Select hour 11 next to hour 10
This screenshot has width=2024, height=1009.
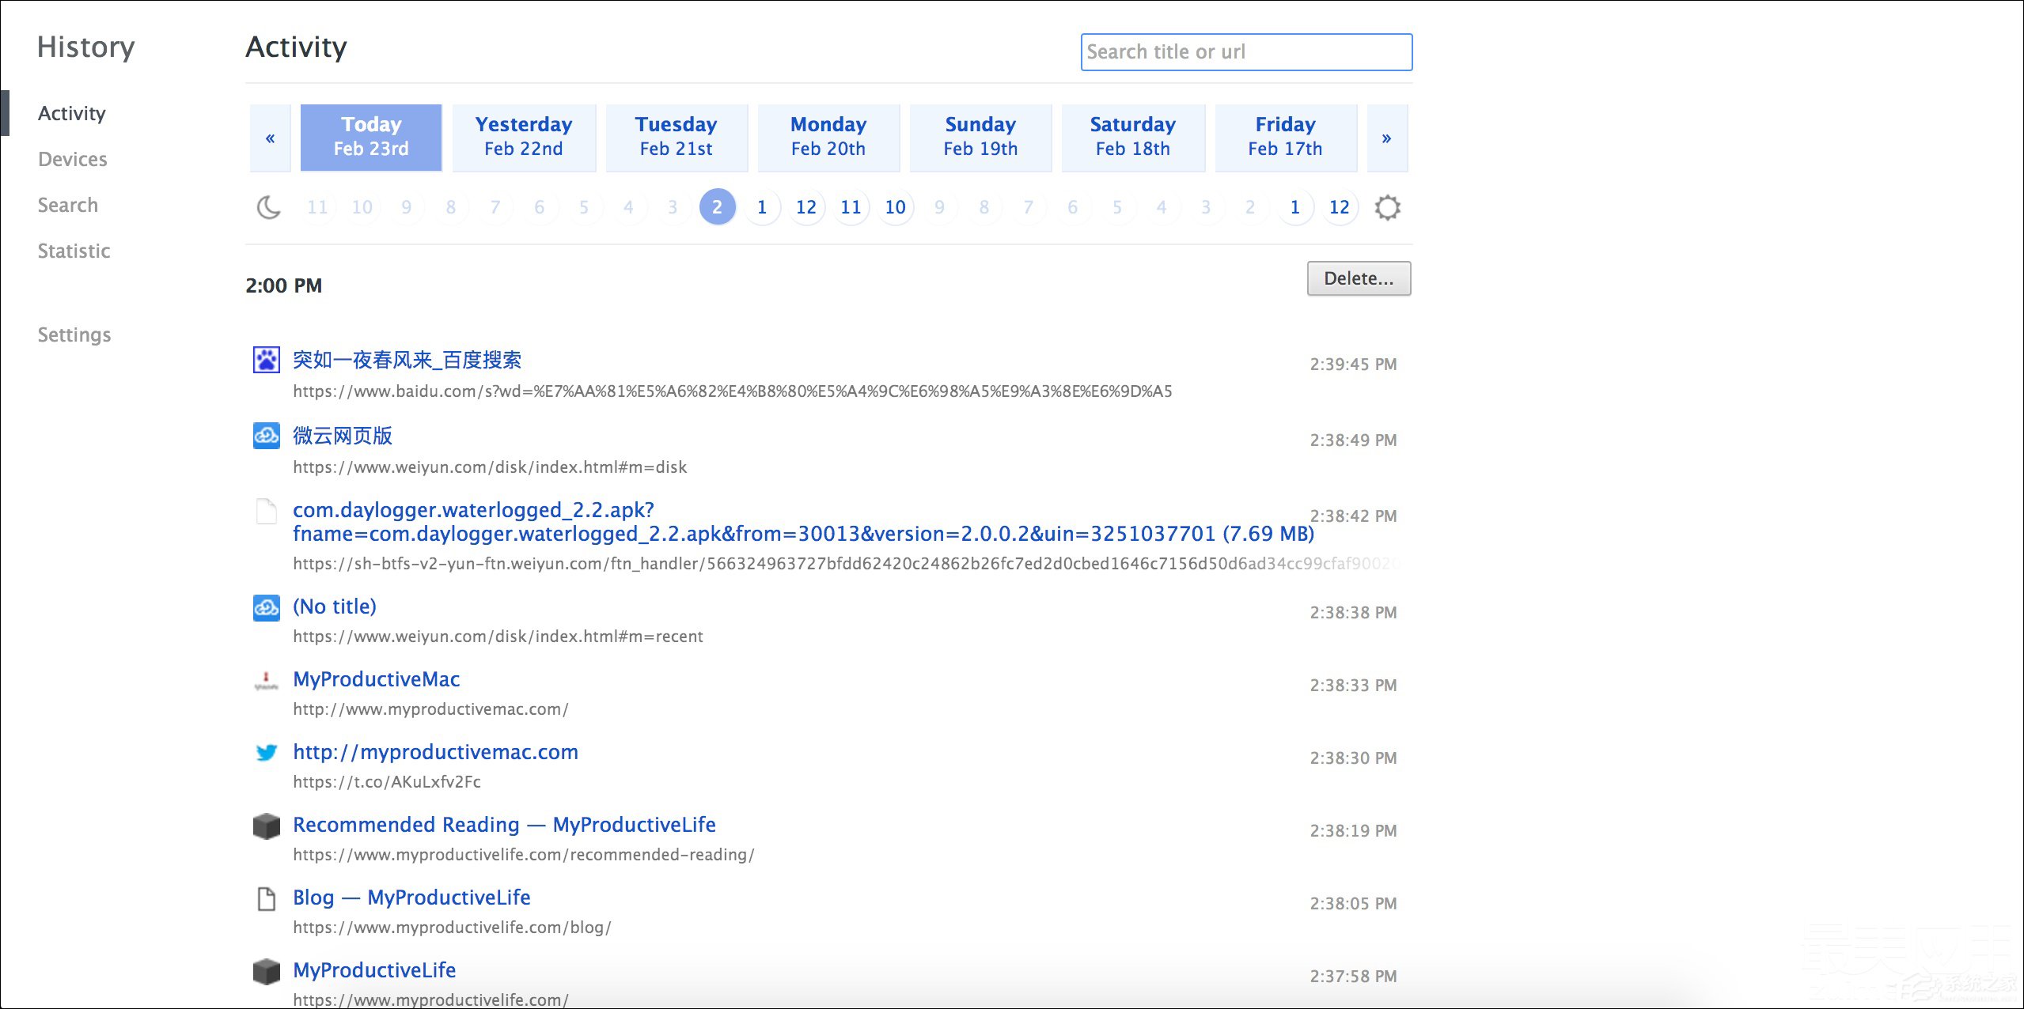pyautogui.click(x=851, y=207)
